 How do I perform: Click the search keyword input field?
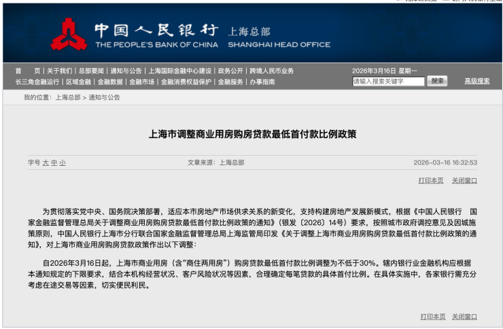tap(388, 82)
